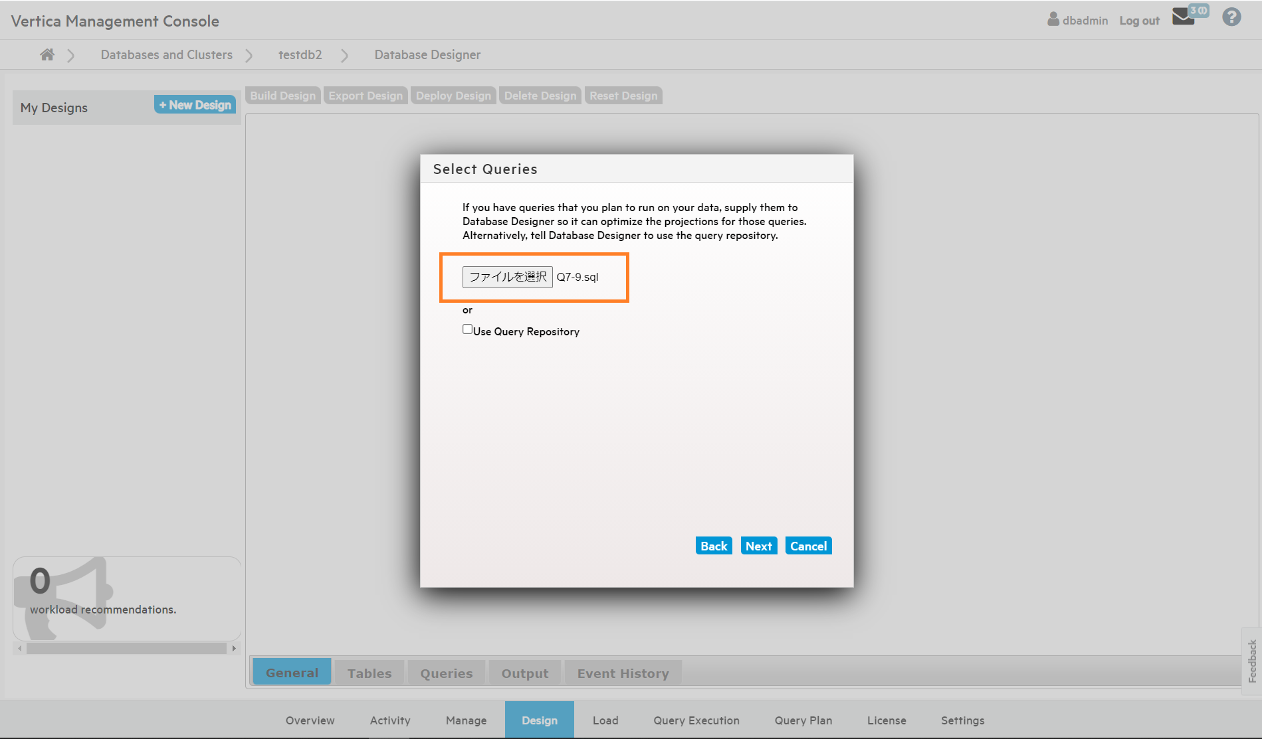The height and width of the screenshot is (739, 1262).
Task: Open Databases and Clusters breadcrumb
Action: pos(167,54)
